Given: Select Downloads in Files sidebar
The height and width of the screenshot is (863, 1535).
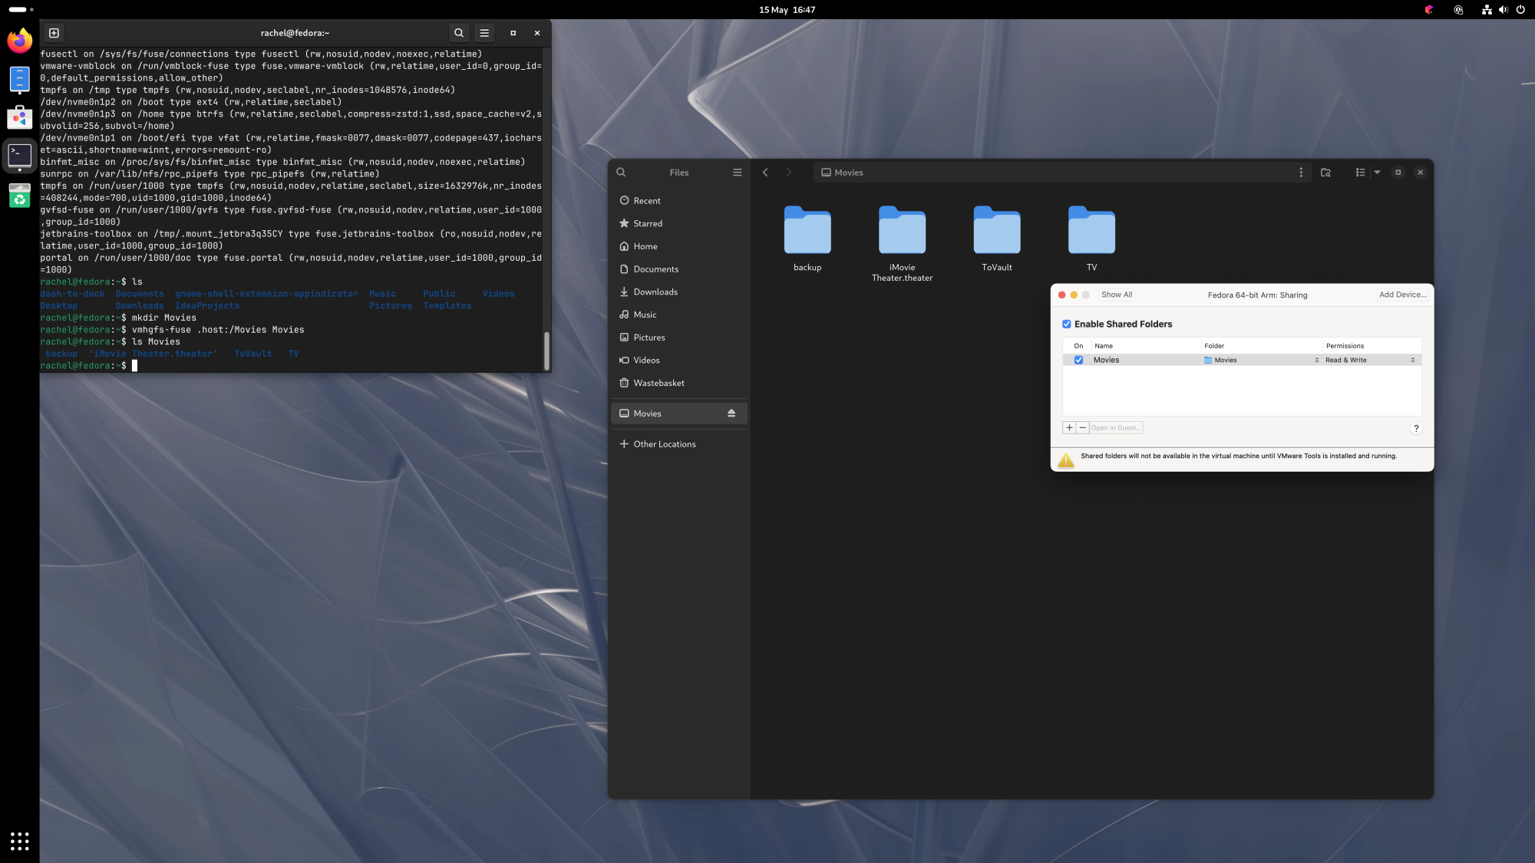Looking at the screenshot, I should [655, 292].
